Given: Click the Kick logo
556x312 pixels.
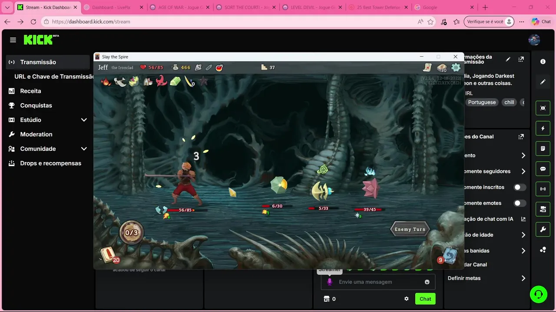Looking at the screenshot, I should [41, 39].
